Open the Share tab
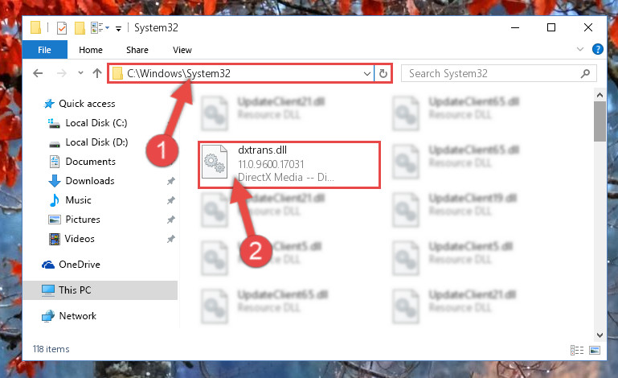This screenshot has width=618, height=378. coord(137,50)
